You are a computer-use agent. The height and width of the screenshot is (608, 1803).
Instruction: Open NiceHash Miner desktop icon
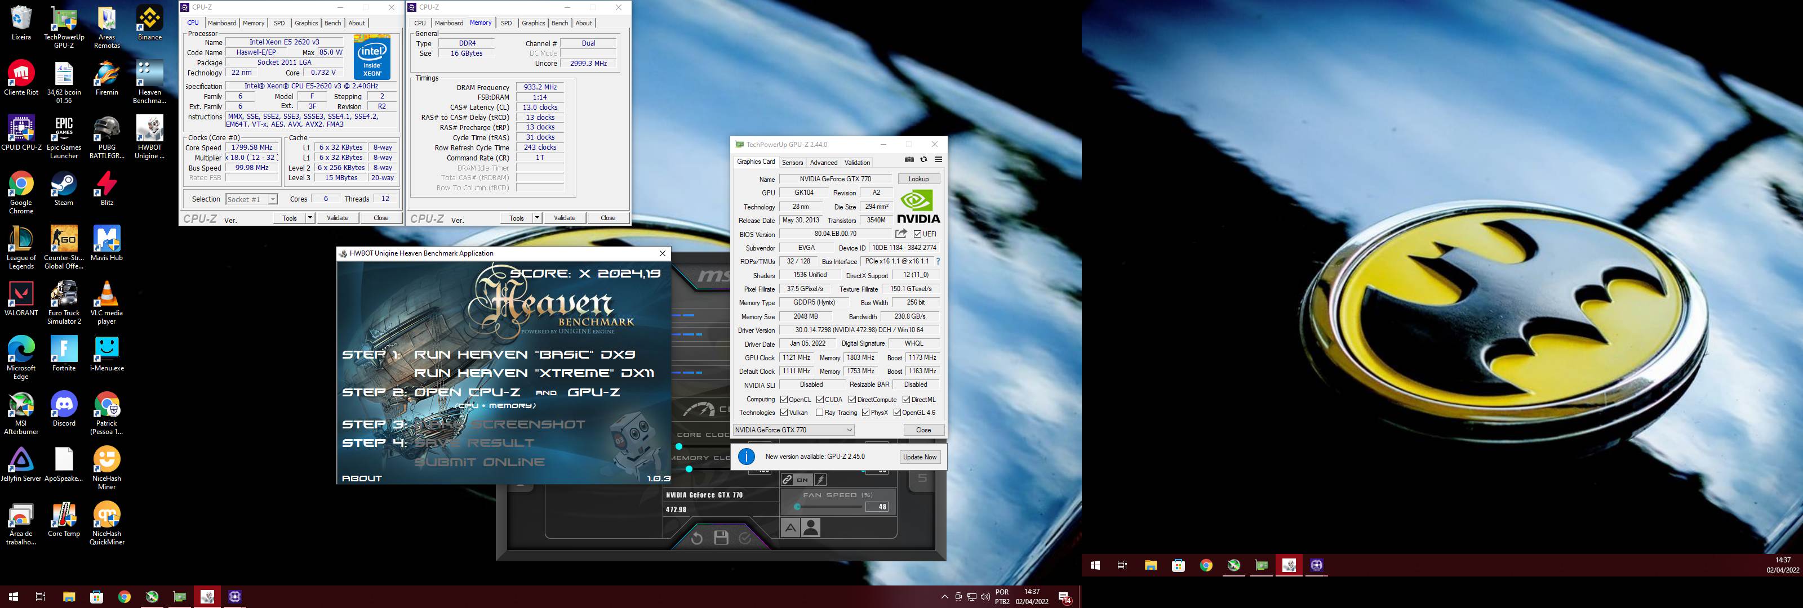pos(106,468)
